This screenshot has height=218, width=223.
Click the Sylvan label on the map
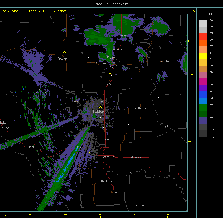click(x=101, y=63)
